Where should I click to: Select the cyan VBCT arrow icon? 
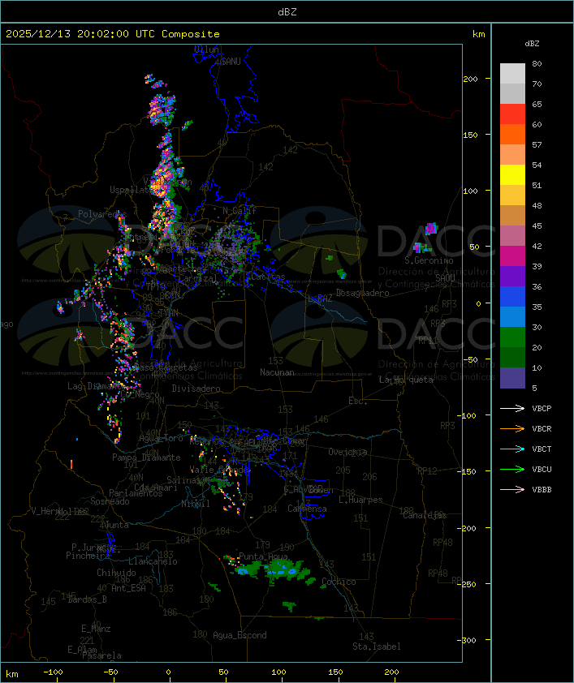512,449
